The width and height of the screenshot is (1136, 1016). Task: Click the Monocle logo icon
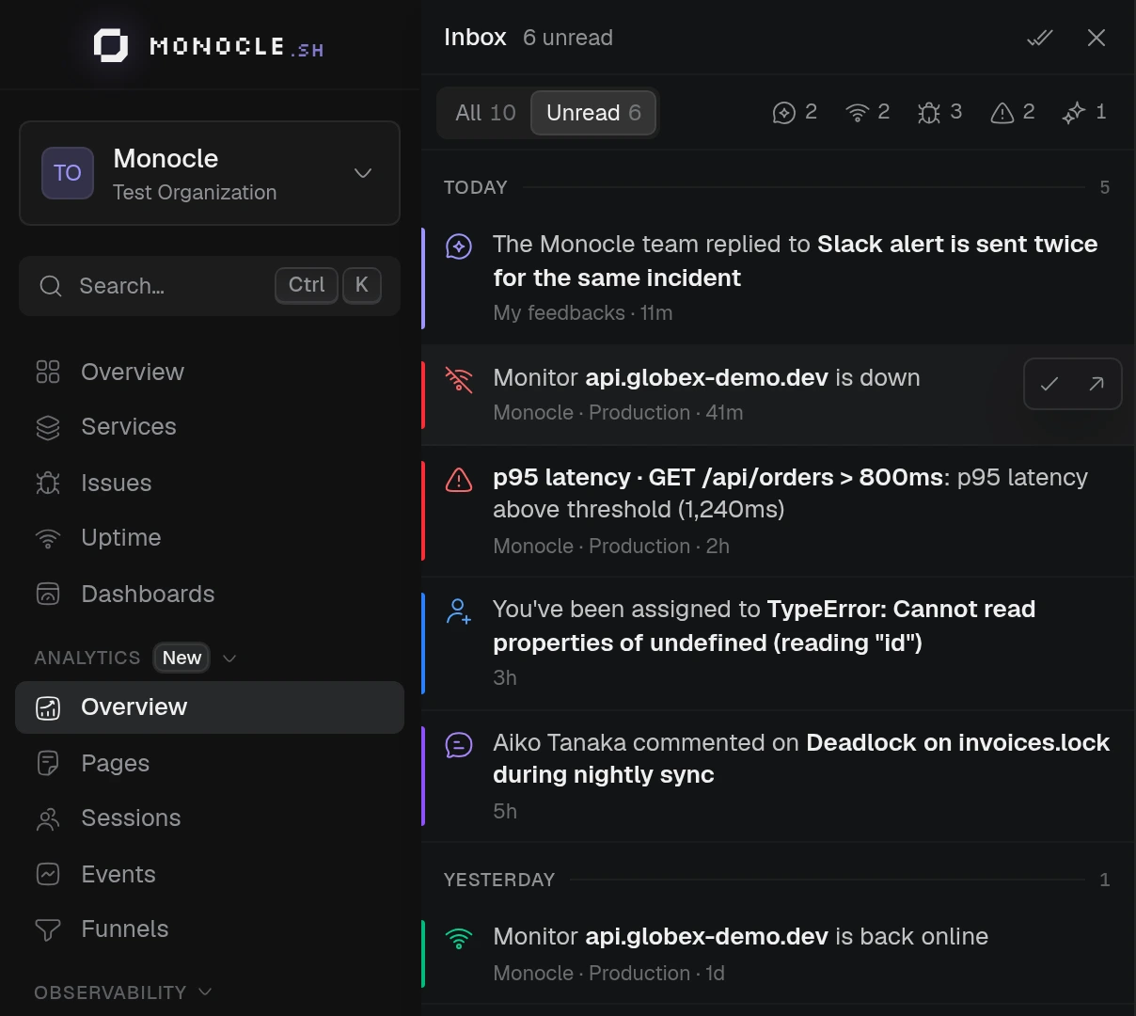pyautogui.click(x=111, y=45)
